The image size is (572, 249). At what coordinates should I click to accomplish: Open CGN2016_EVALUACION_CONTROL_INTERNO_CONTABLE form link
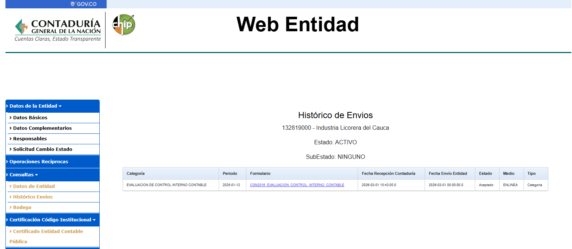(x=297, y=185)
